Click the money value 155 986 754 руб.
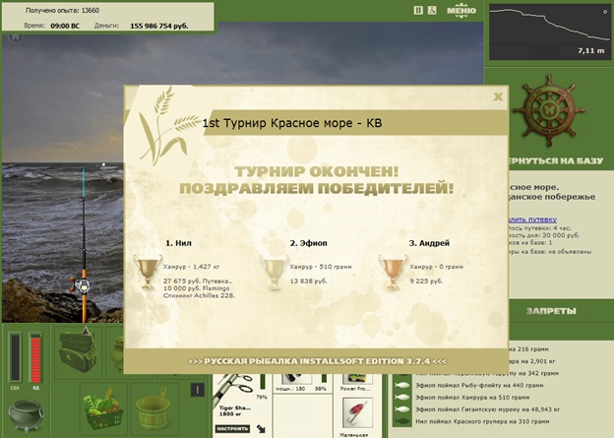This screenshot has height=438, width=614. point(159,26)
